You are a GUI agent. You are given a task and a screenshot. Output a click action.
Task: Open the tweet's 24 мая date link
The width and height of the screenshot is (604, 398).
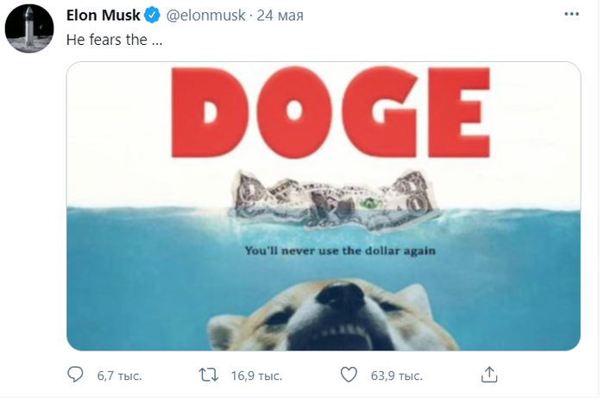[277, 16]
